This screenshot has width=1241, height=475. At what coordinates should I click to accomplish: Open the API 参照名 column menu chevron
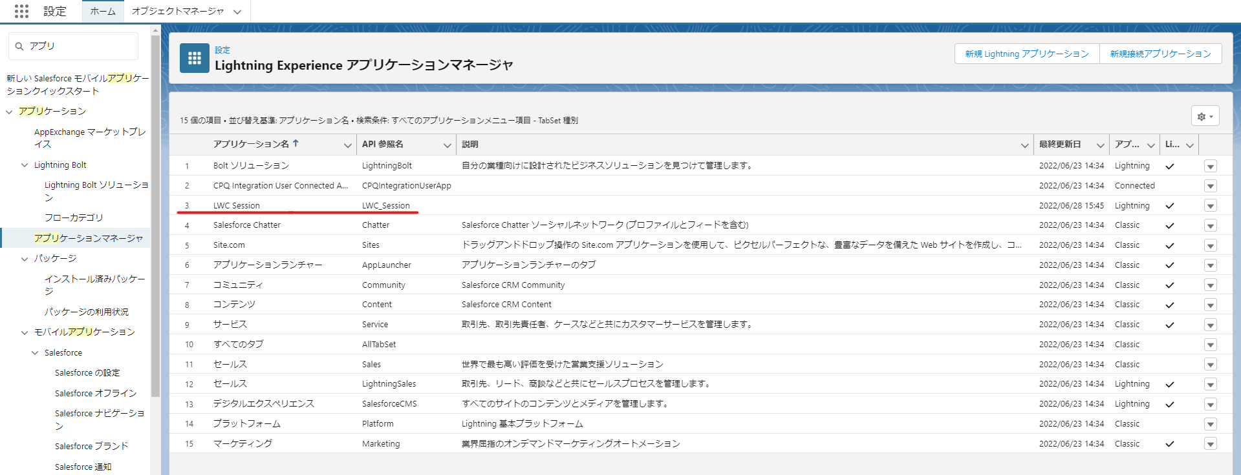click(447, 145)
